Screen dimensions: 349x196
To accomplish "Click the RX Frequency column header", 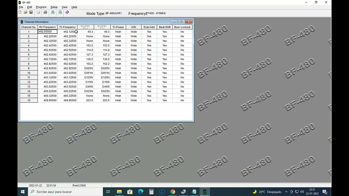I will click(47, 27).
